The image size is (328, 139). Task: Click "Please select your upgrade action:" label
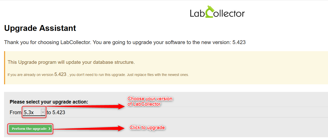point(49,102)
